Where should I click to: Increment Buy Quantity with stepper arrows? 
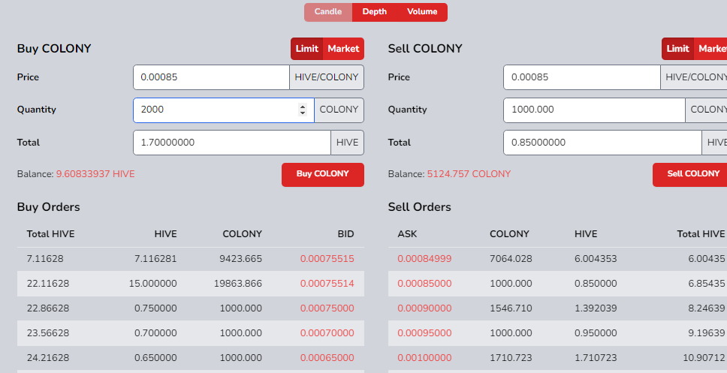point(303,107)
